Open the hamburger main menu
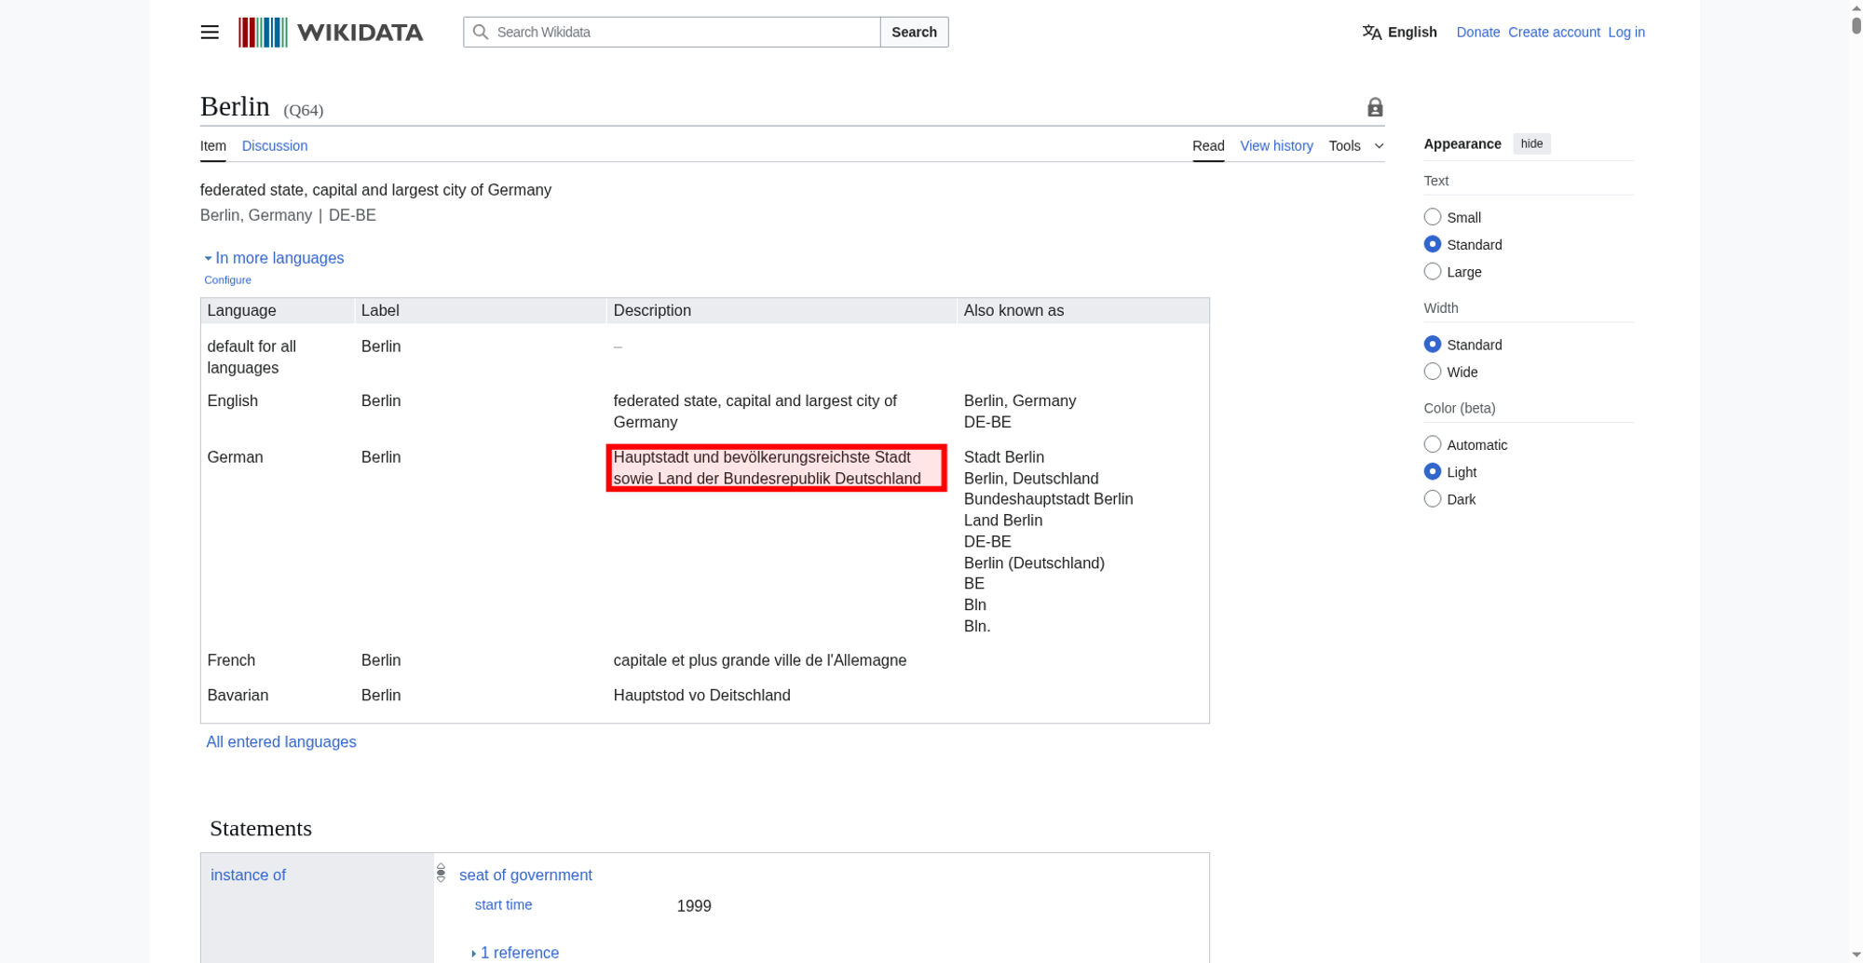Image resolution: width=1863 pixels, height=963 pixels. (x=210, y=33)
